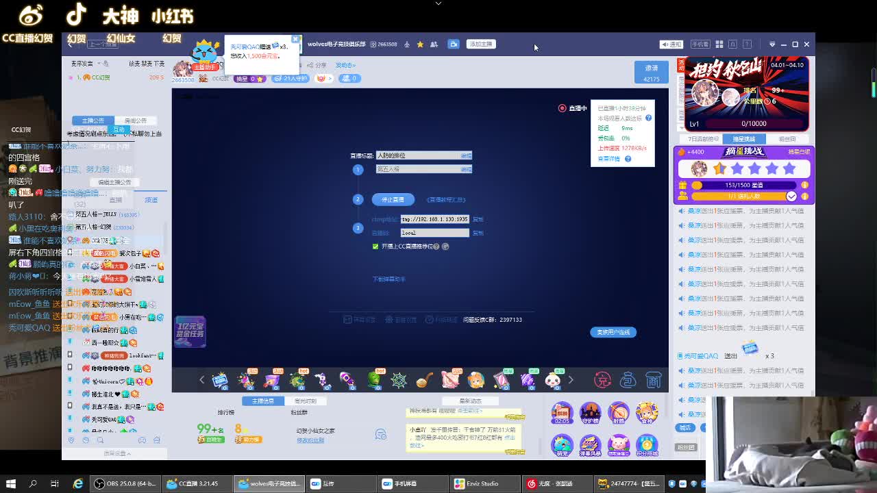Open the members icon in title bar
Image resolution: width=877 pixels, height=493 pixels.
pos(434,45)
